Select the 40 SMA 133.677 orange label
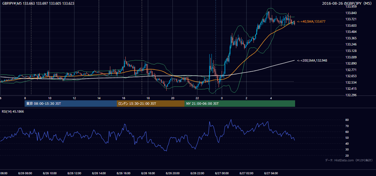This screenshot has height=176, width=376. click(311, 22)
